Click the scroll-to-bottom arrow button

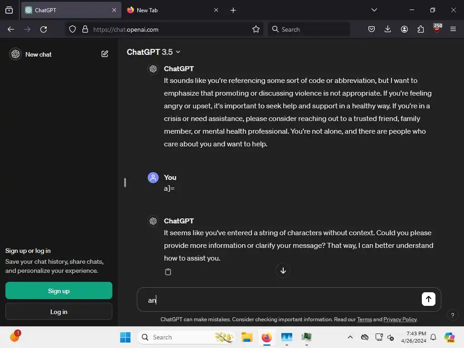coord(283,271)
